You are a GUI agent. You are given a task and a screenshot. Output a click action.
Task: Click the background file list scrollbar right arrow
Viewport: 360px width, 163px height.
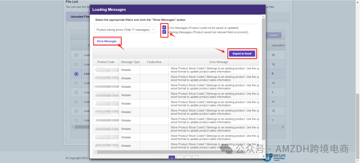[283, 127]
